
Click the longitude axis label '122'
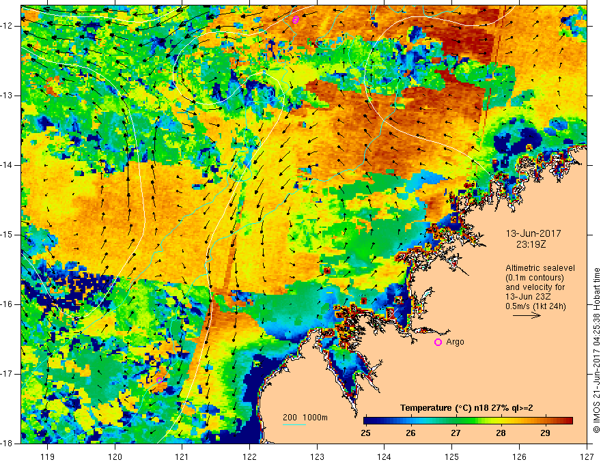pos(249,456)
